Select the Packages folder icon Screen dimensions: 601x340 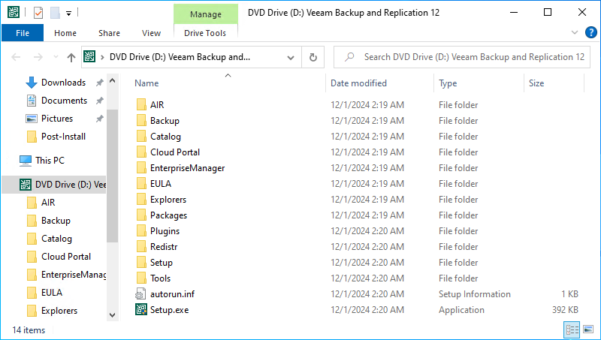coord(141,215)
